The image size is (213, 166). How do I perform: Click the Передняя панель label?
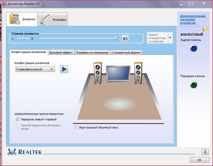[192, 76]
